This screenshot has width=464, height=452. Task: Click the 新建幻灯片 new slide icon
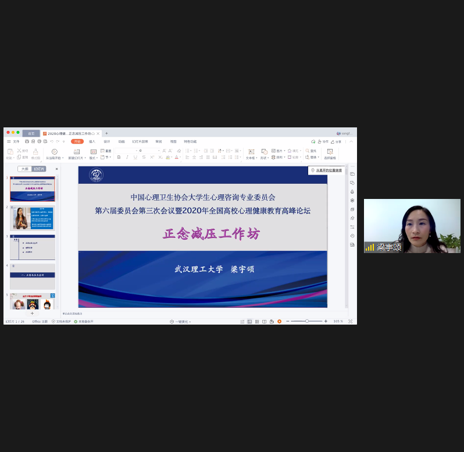coord(77,152)
